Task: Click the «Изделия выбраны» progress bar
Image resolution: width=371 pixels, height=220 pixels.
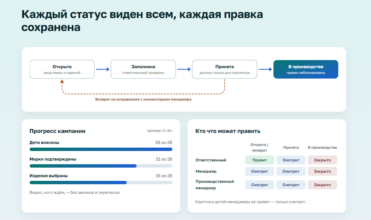Action: coord(101,183)
